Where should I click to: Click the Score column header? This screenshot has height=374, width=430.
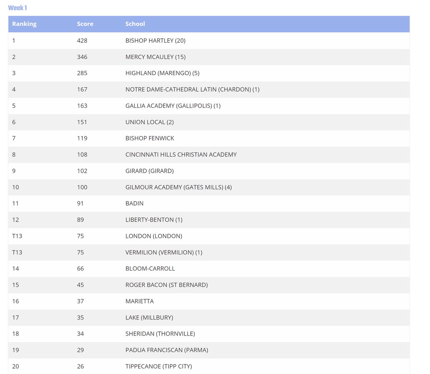pyautogui.click(x=85, y=24)
